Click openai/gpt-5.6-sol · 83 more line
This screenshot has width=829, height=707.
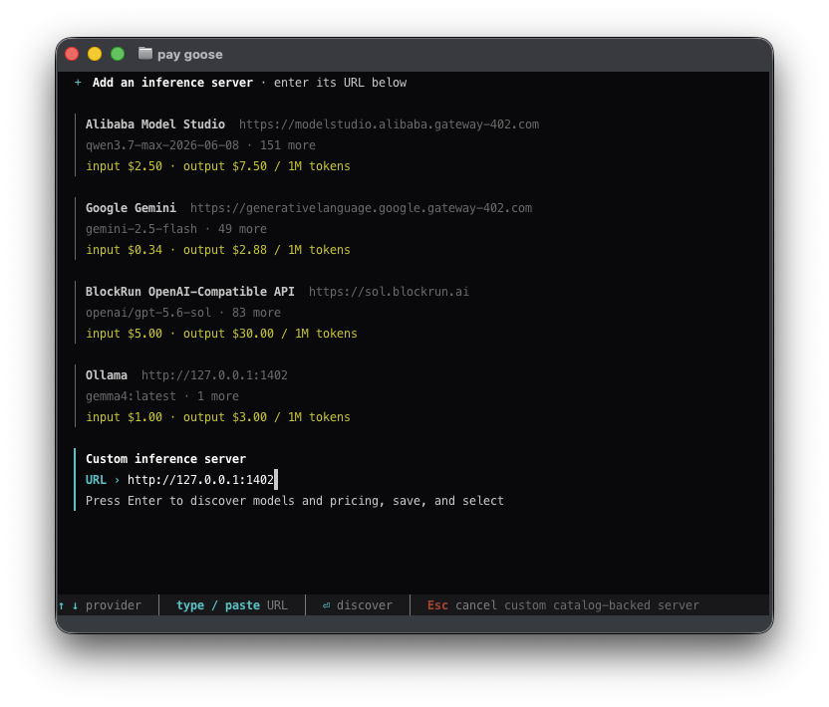click(x=183, y=313)
